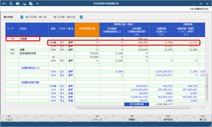The image size is (212, 127).
Task: Click the 科目名 column header
Action: tap(33, 30)
